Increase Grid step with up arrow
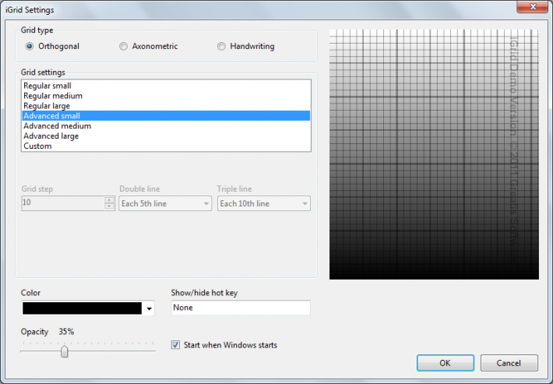This screenshot has width=553, height=384. coord(109,200)
